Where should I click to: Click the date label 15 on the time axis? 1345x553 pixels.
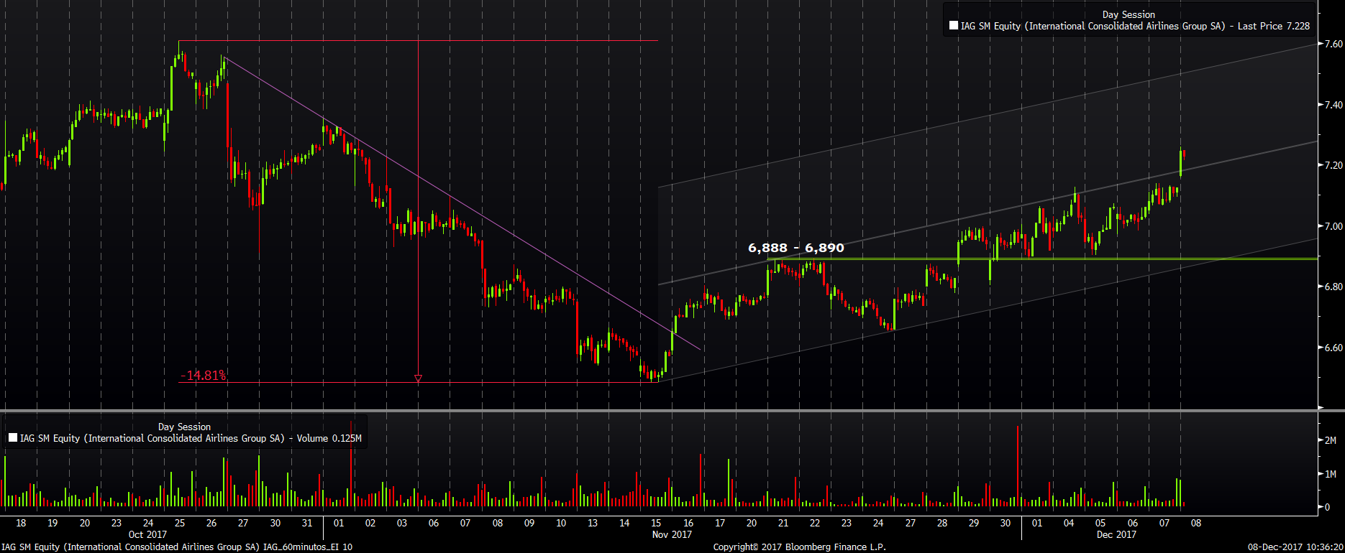click(656, 523)
